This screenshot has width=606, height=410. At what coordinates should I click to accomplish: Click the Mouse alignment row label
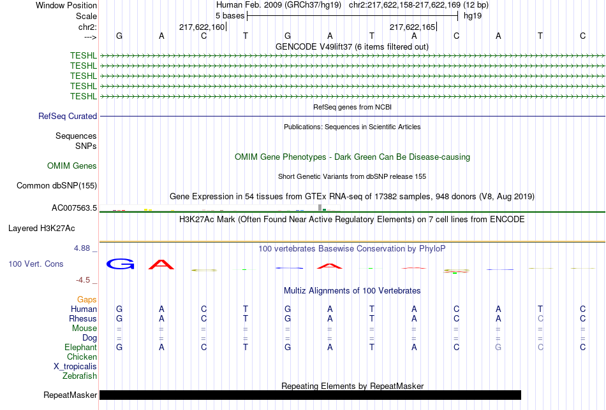click(84, 329)
